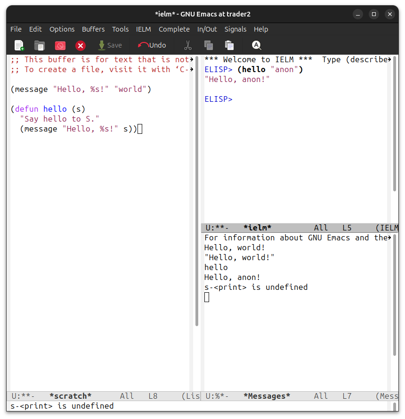This screenshot has height=419, width=405.
Task: Open the Help menu
Action: pos(261,29)
